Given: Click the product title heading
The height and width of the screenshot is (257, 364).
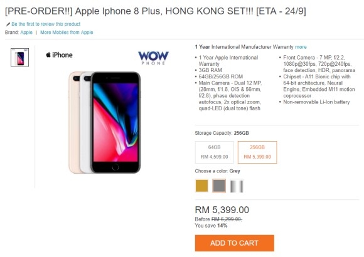Looking at the screenshot, I should click(156, 11).
